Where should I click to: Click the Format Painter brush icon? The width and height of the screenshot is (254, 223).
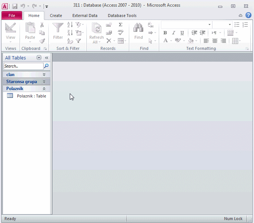pyautogui.click(x=42, y=41)
